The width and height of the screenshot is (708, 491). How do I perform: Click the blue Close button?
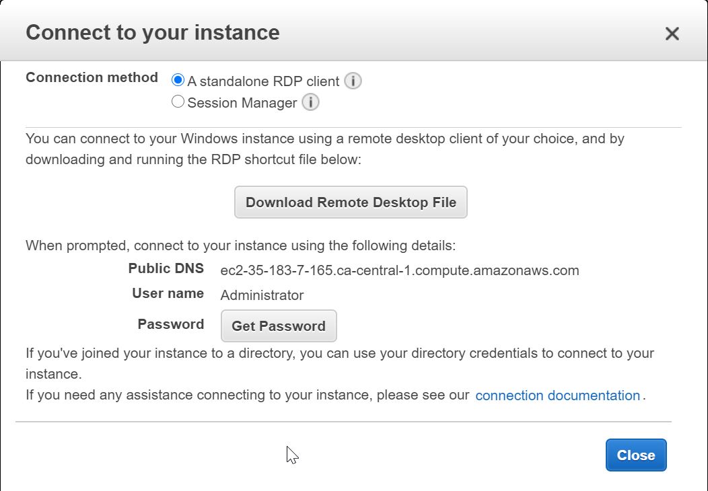coord(635,455)
